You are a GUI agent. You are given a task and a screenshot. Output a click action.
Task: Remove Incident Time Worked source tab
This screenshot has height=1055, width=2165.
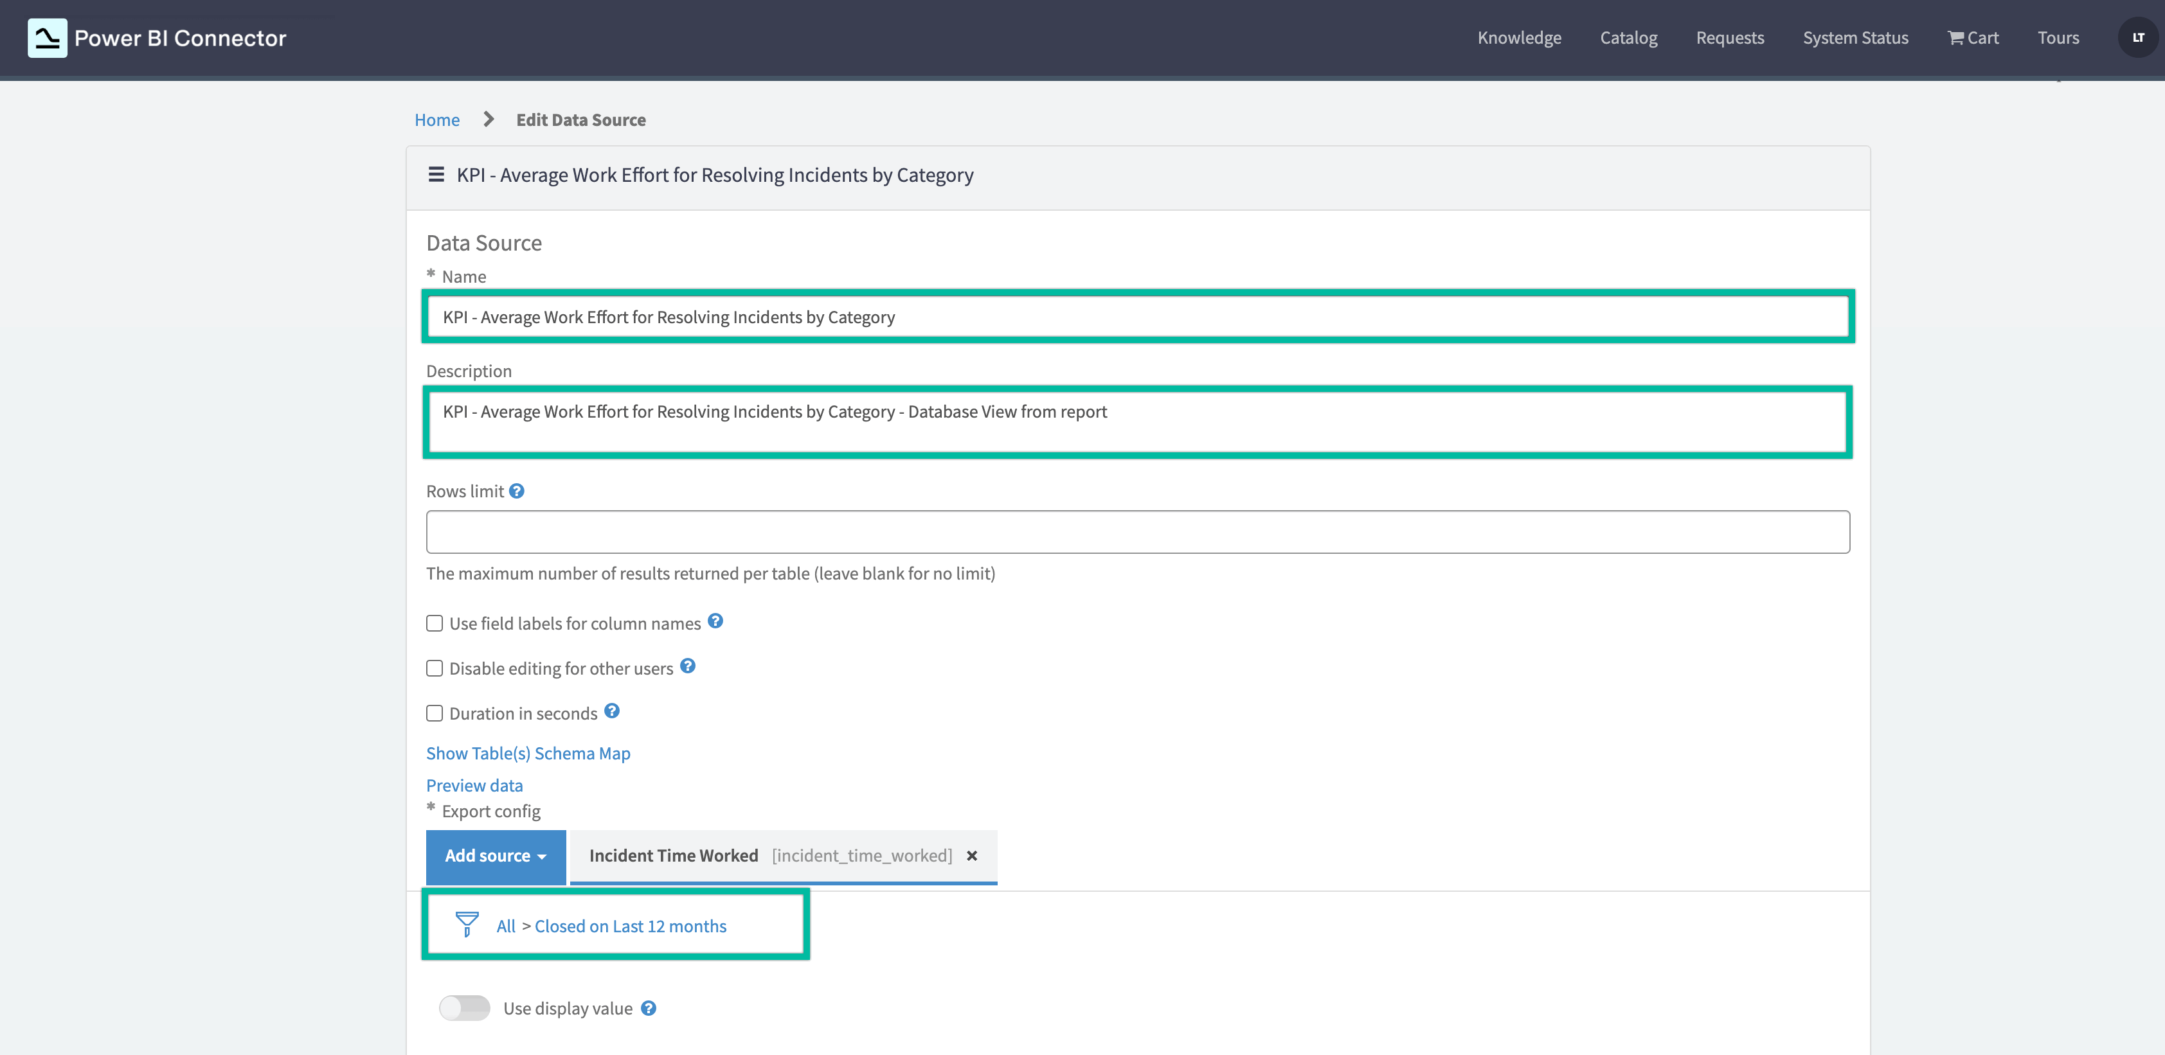971,855
